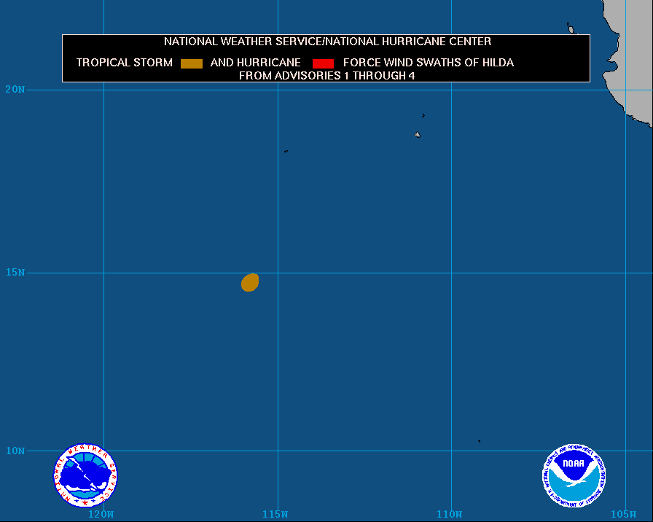Click the gray island near 110W 19N

[418, 135]
